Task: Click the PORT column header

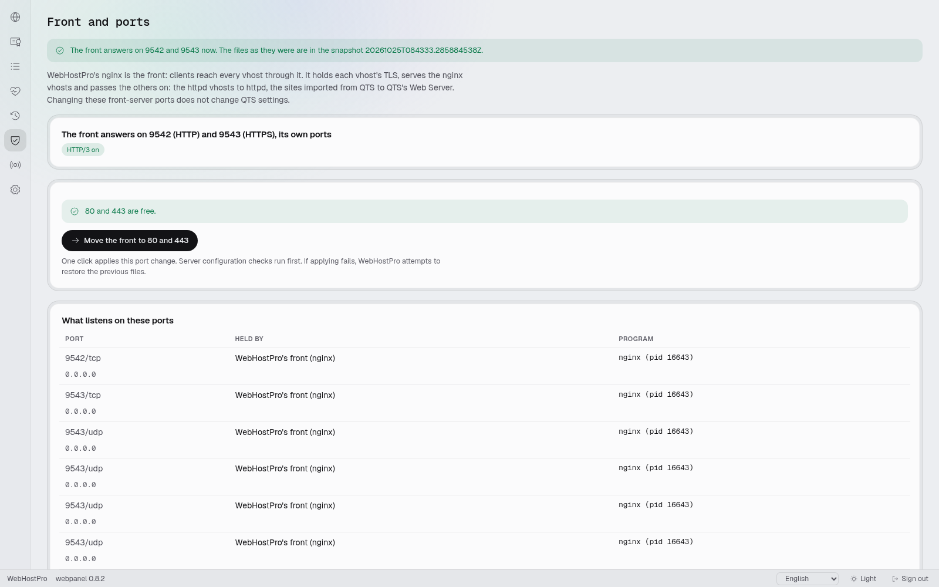Action: 75,339
